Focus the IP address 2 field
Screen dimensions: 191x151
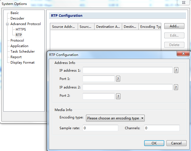pos(128,87)
